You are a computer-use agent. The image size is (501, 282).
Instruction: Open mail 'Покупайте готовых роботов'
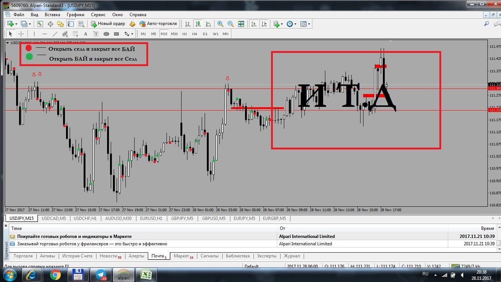(x=253, y=236)
